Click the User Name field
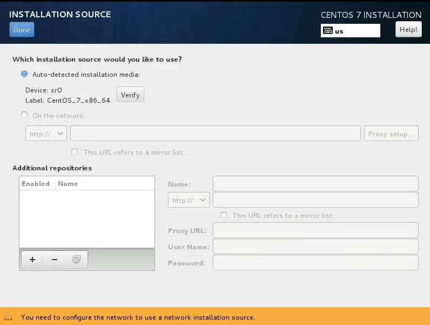Viewport: 430px width, 325px height. [x=315, y=246]
